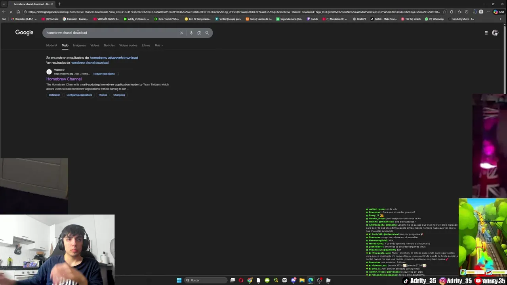Open the Send Anywhere bookmark
507x285 pixels.
[461, 19]
